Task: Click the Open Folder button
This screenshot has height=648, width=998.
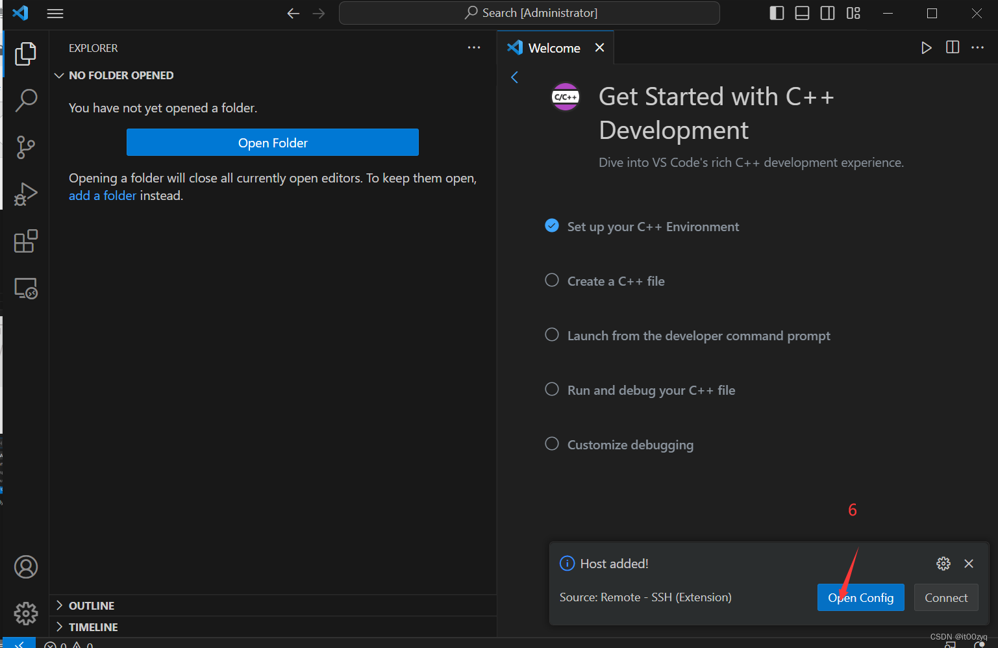Action: coord(273,142)
